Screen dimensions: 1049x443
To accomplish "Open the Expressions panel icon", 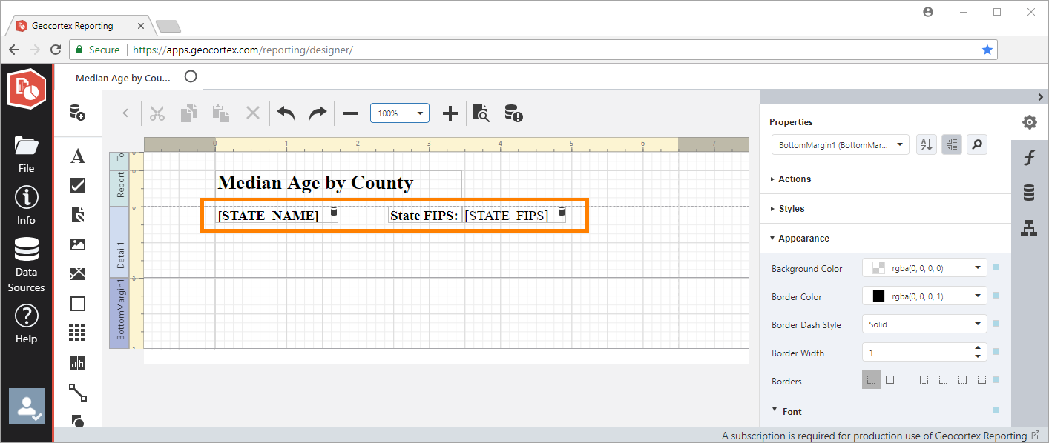I will pyautogui.click(x=1029, y=158).
